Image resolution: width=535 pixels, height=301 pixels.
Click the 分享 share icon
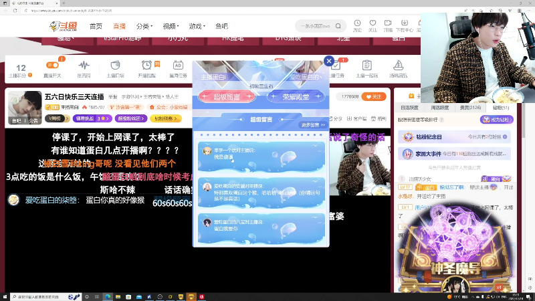pos(336,119)
